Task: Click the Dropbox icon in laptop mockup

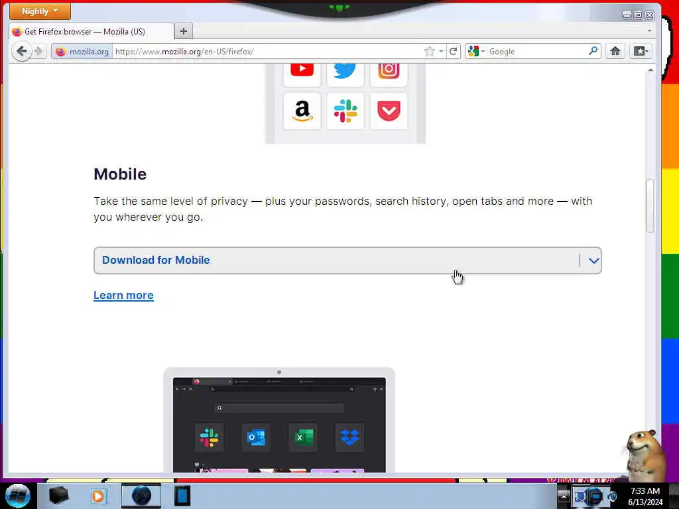Action: [350, 437]
